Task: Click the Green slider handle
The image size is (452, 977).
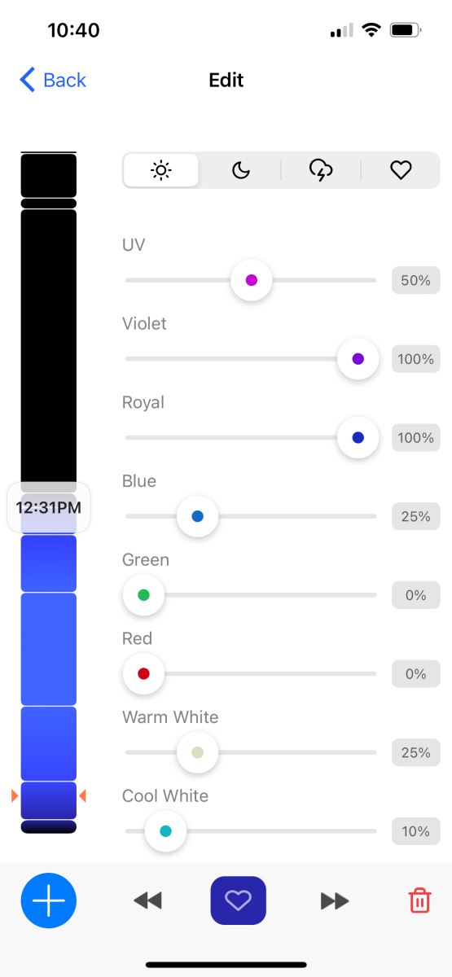Action: [x=143, y=595]
